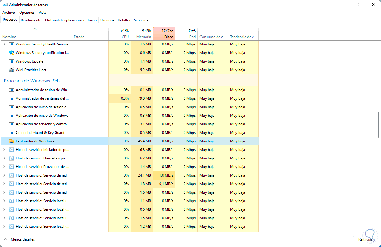Switch to the Servicios tab
This screenshot has width=381, height=247.
tap(141, 20)
